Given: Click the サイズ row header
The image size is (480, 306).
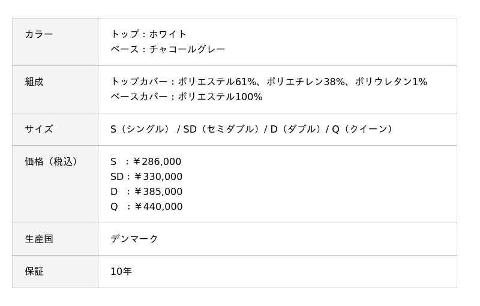Looking at the screenshot, I should (x=39, y=129).
